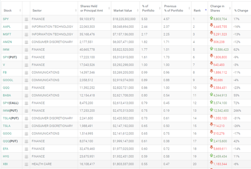Click green up arrow in BABA row
Image resolution: width=251 pixels, height=169 pixels.
coord(211,94)
